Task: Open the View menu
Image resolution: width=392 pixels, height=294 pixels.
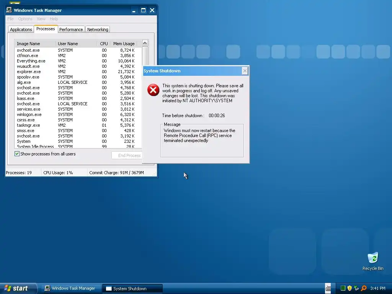Action: (x=41, y=19)
